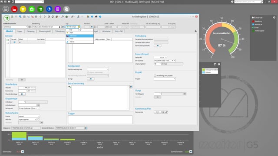278x156 pixels.
Task: Toggle the checkbox beside Aktivitet dropdown
Action: coord(39,120)
